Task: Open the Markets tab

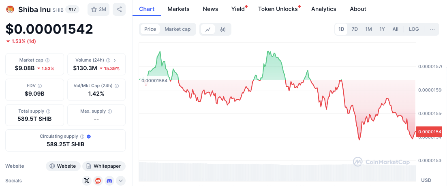Action: (178, 9)
